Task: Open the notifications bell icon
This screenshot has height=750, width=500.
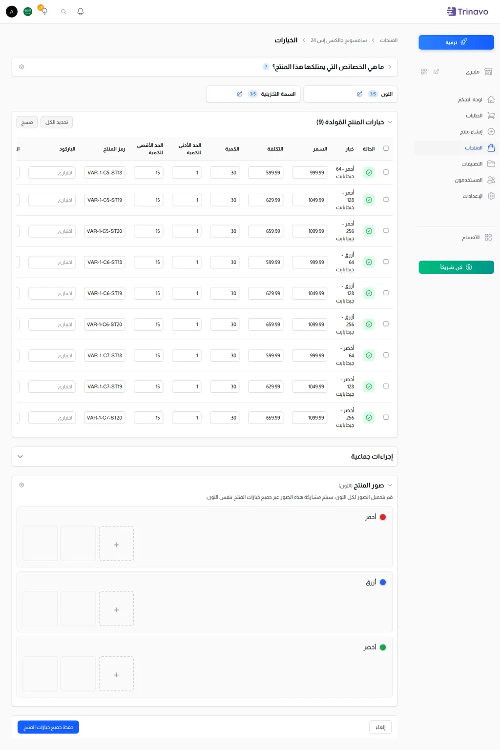Action: 81,12
